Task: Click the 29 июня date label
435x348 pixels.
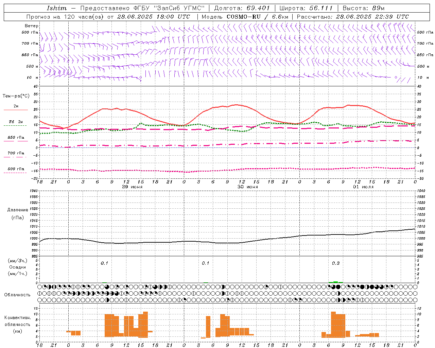Action: 132,187
